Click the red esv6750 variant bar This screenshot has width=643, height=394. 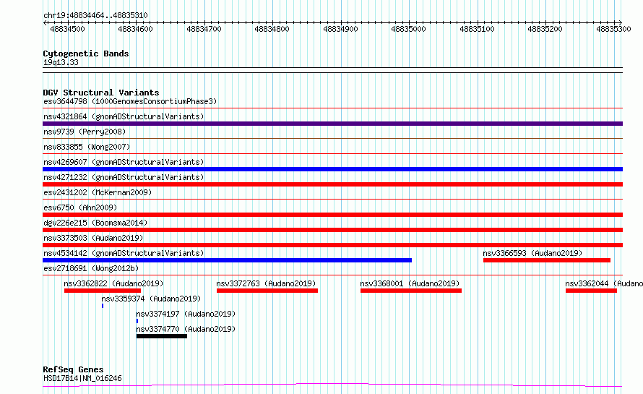coord(332,215)
